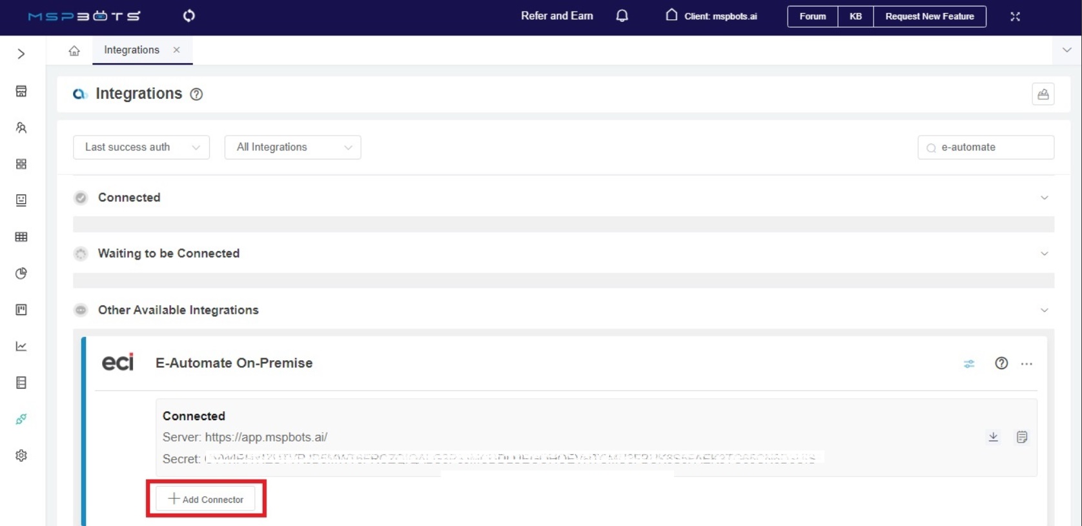
Task: Open the E-Automate three-dots more menu
Action: pos(1026,364)
